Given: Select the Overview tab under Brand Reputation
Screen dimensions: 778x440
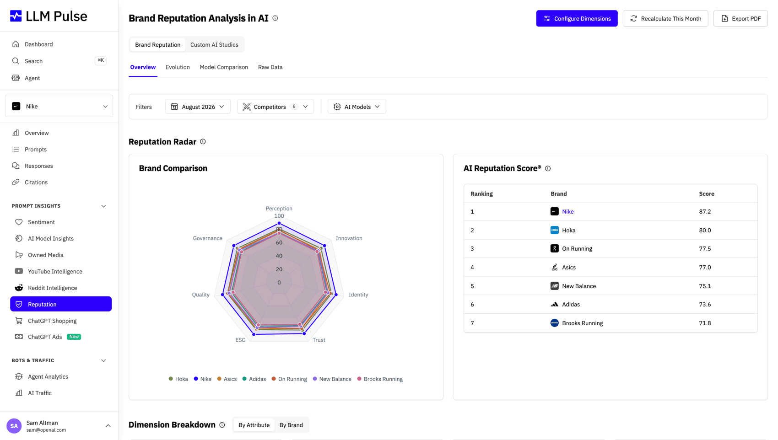Looking at the screenshot, I should [x=143, y=68].
